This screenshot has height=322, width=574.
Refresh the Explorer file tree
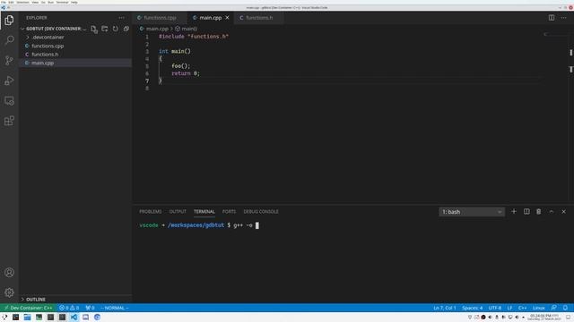116,29
